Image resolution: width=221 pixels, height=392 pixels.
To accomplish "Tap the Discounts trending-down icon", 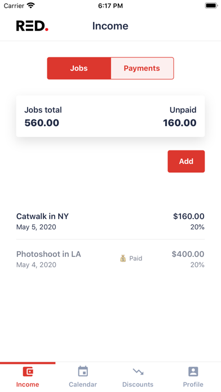I will click(x=138, y=372).
